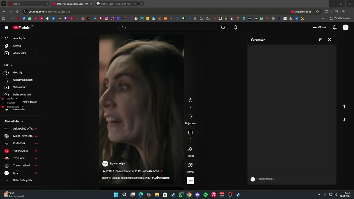This screenshot has height=199, width=354.
Task: Open the Chrome apps grid icon
Action: click(4, 19)
